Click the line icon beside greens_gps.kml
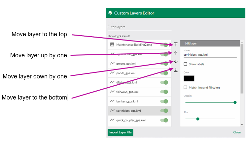Screen dimensions: 249x141 [112, 63]
